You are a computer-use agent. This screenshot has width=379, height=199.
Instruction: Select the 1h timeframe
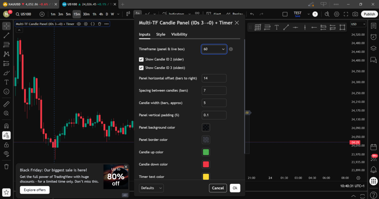[94, 14]
